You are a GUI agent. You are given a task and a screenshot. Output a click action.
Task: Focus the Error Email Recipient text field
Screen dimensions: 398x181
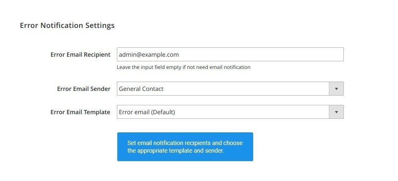[x=230, y=54]
